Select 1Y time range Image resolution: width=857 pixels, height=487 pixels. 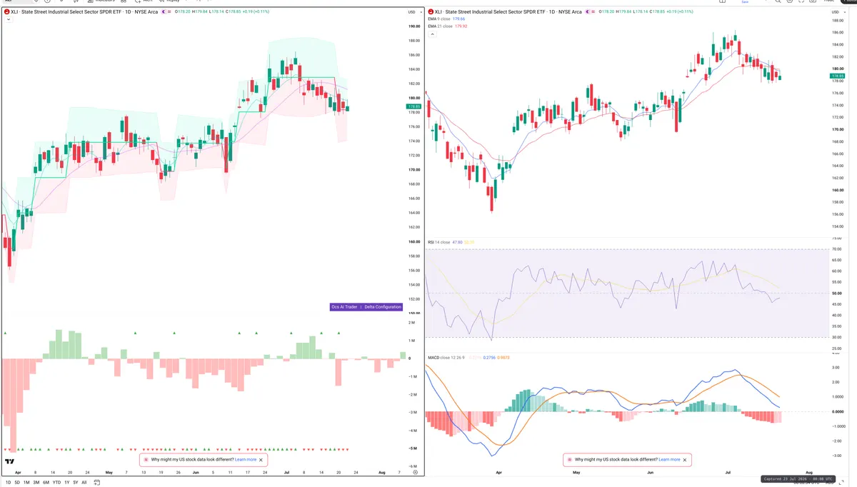coord(67,483)
